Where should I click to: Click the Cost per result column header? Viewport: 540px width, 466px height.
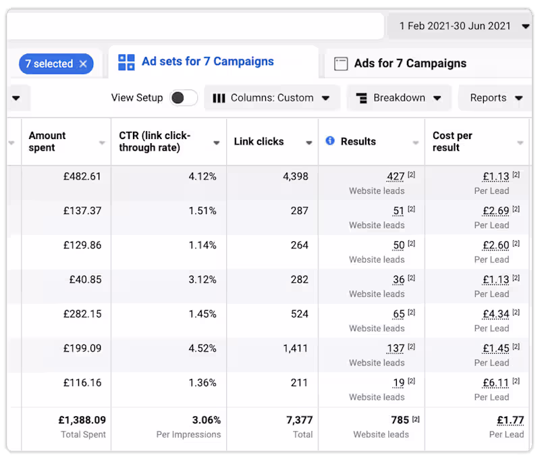(452, 141)
